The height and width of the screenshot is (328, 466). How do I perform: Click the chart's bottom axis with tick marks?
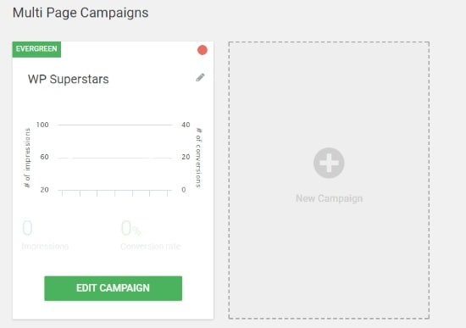click(115, 192)
